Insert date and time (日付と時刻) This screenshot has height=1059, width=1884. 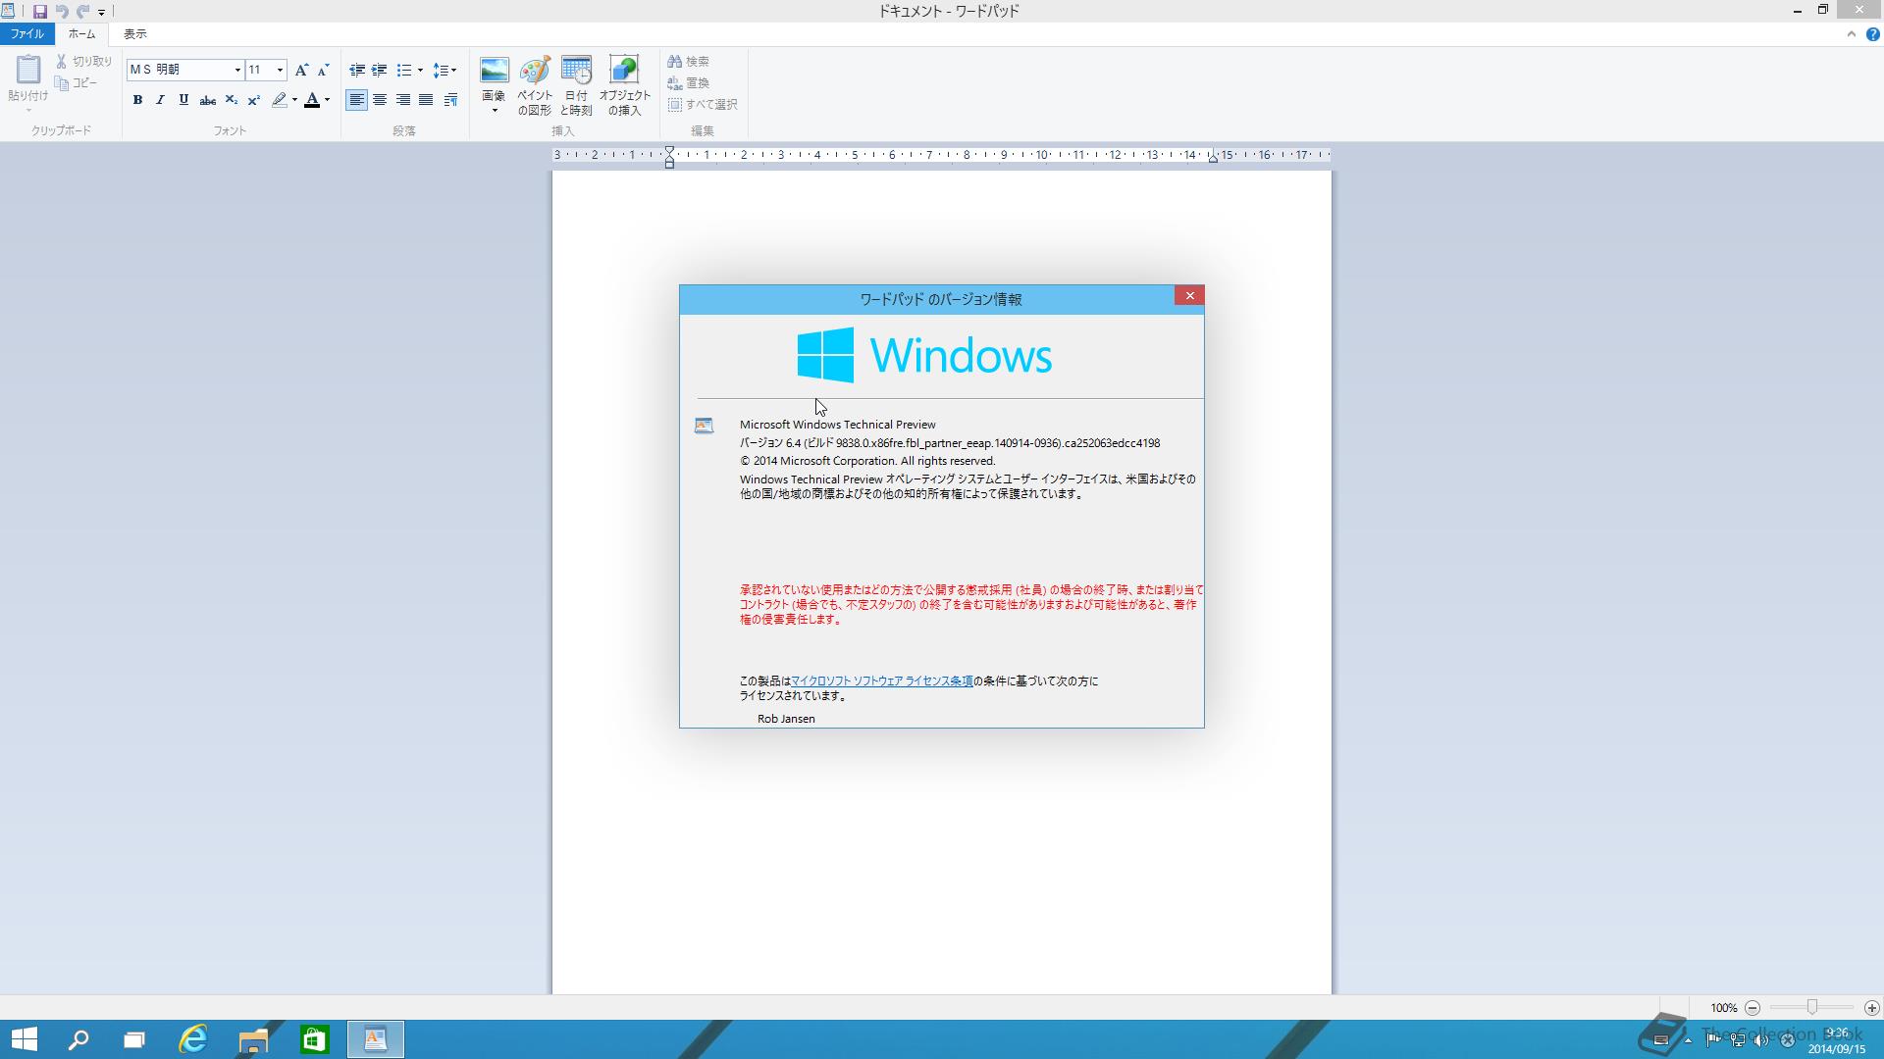(x=576, y=85)
